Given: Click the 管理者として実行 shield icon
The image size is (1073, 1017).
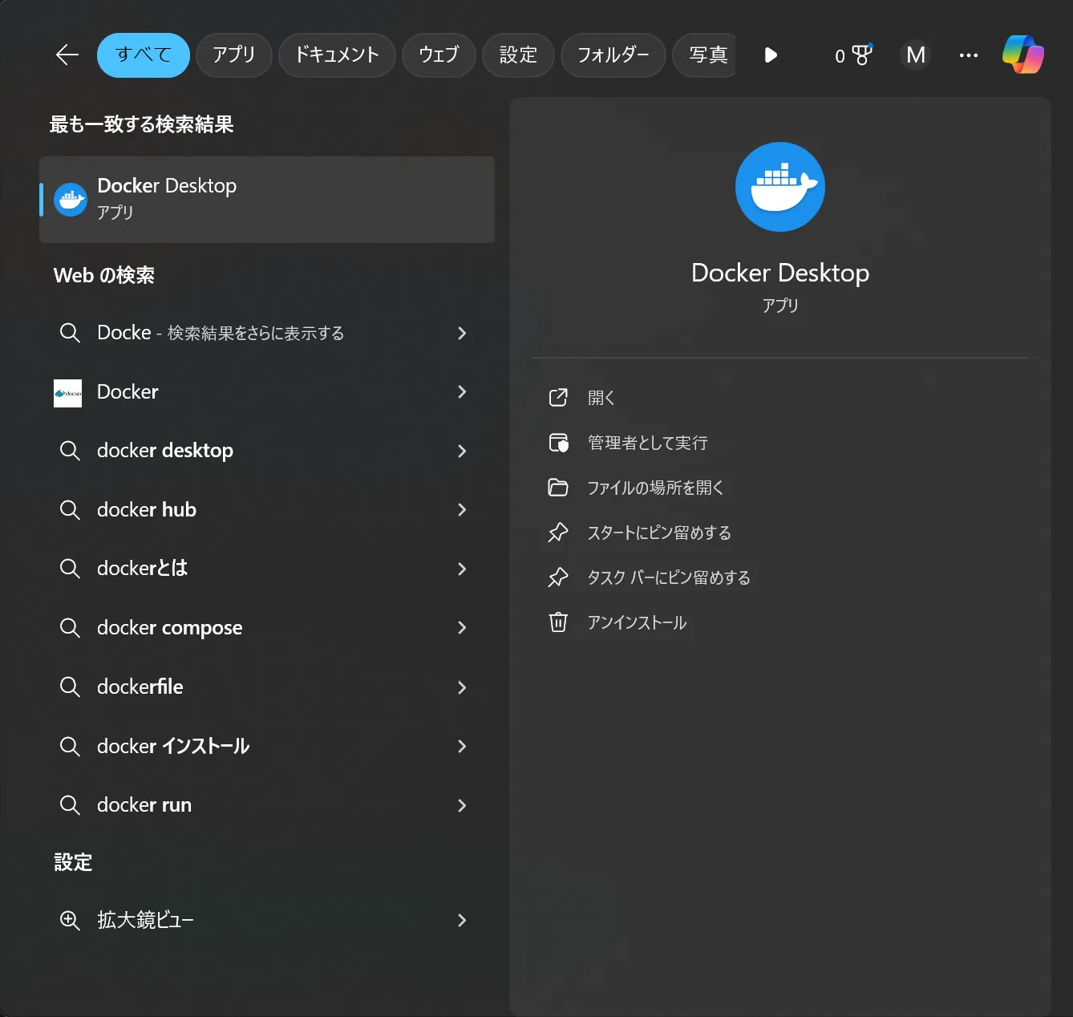Looking at the screenshot, I should pos(559,442).
